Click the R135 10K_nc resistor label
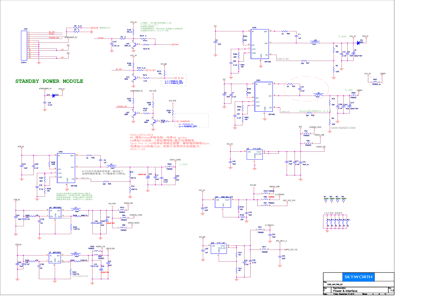The width and height of the screenshot is (427, 301). coord(129,31)
